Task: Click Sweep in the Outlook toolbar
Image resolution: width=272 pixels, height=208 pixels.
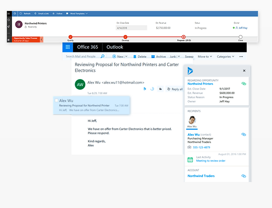Action: [189, 57]
